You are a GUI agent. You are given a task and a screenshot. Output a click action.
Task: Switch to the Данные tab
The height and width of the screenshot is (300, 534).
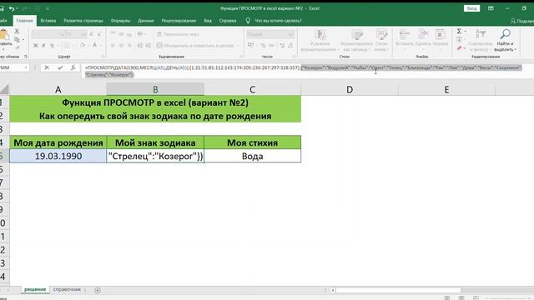[x=146, y=21]
